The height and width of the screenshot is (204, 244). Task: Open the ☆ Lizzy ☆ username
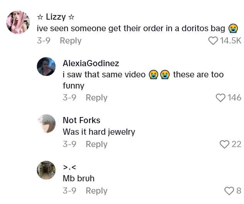click(56, 17)
